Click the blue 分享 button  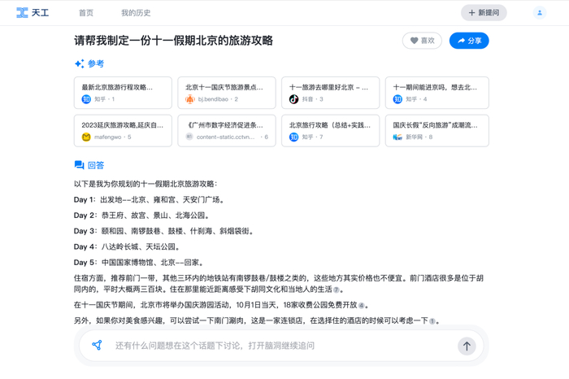[x=469, y=41]
